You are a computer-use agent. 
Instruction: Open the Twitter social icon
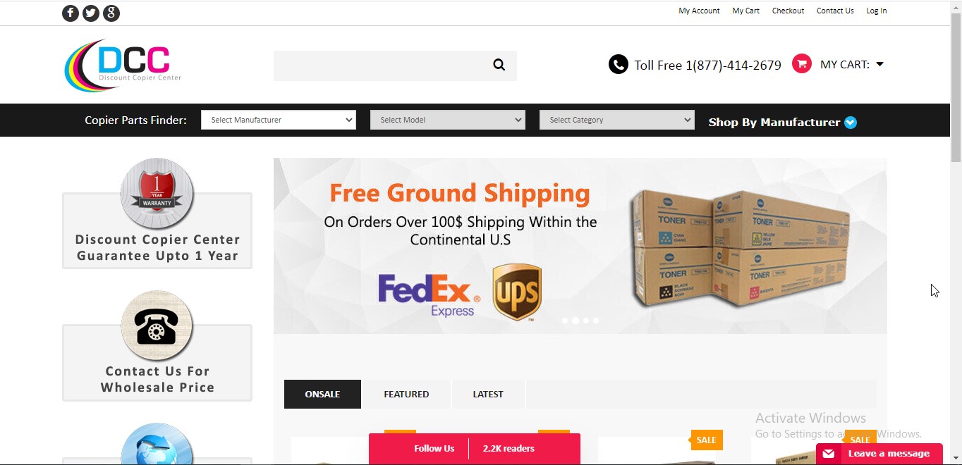(x=91, y=13)
